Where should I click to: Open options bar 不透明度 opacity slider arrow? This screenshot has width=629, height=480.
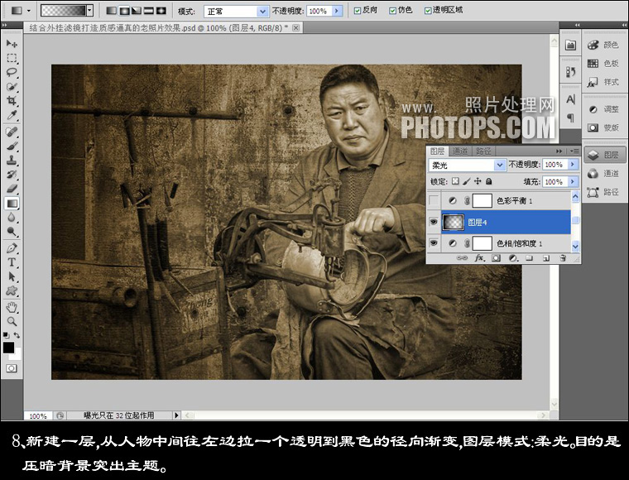click(x=338, y=12)
